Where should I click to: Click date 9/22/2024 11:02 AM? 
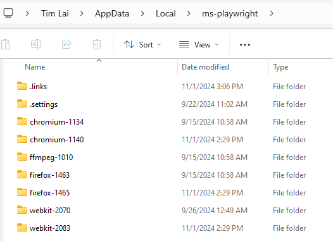pyautogui.click(x=215, y=104)
